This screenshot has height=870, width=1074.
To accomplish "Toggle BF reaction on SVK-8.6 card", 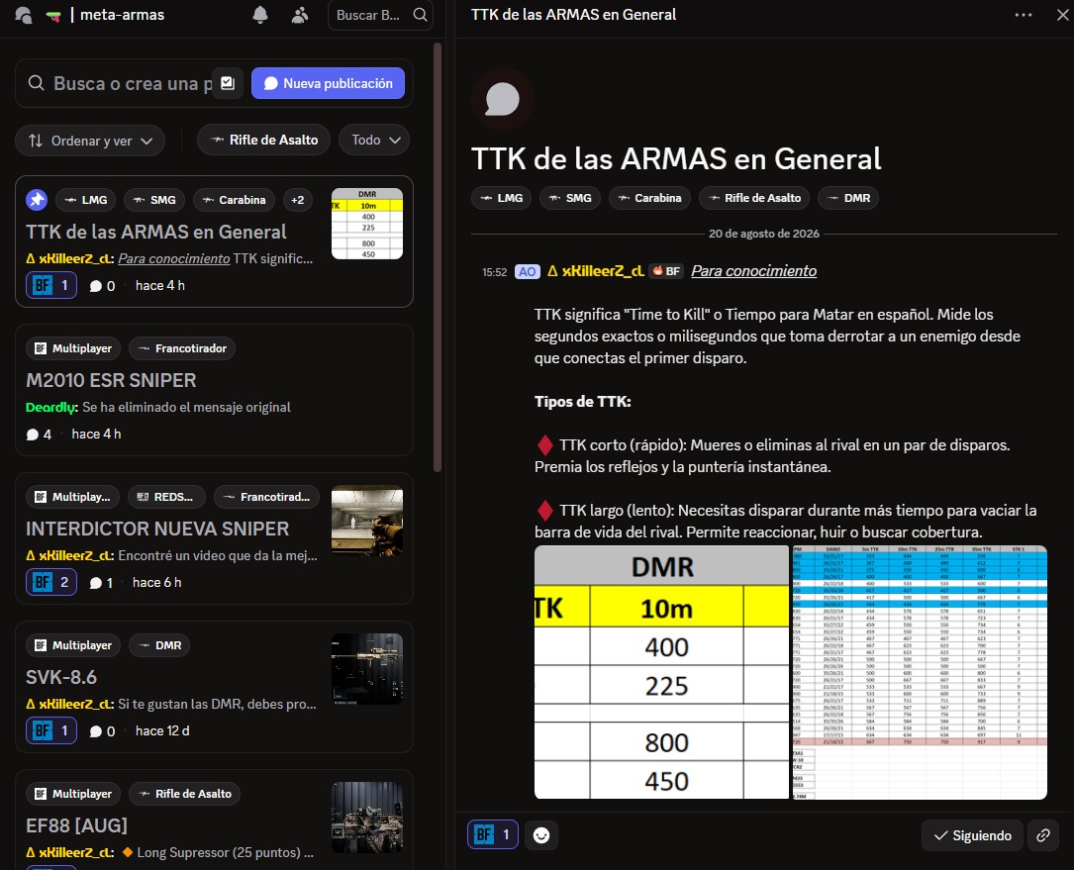I will [51, 730].
